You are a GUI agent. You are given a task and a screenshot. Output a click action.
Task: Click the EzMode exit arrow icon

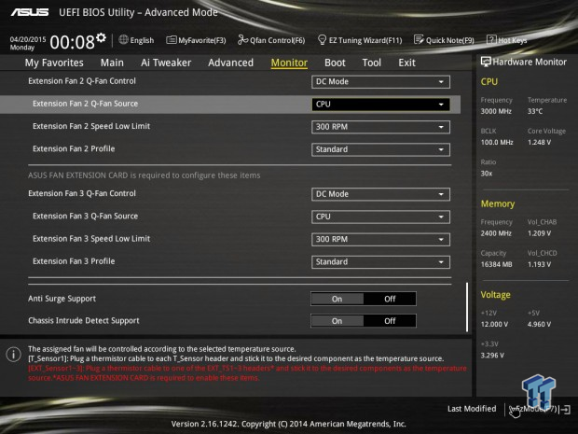pos(566,410)
